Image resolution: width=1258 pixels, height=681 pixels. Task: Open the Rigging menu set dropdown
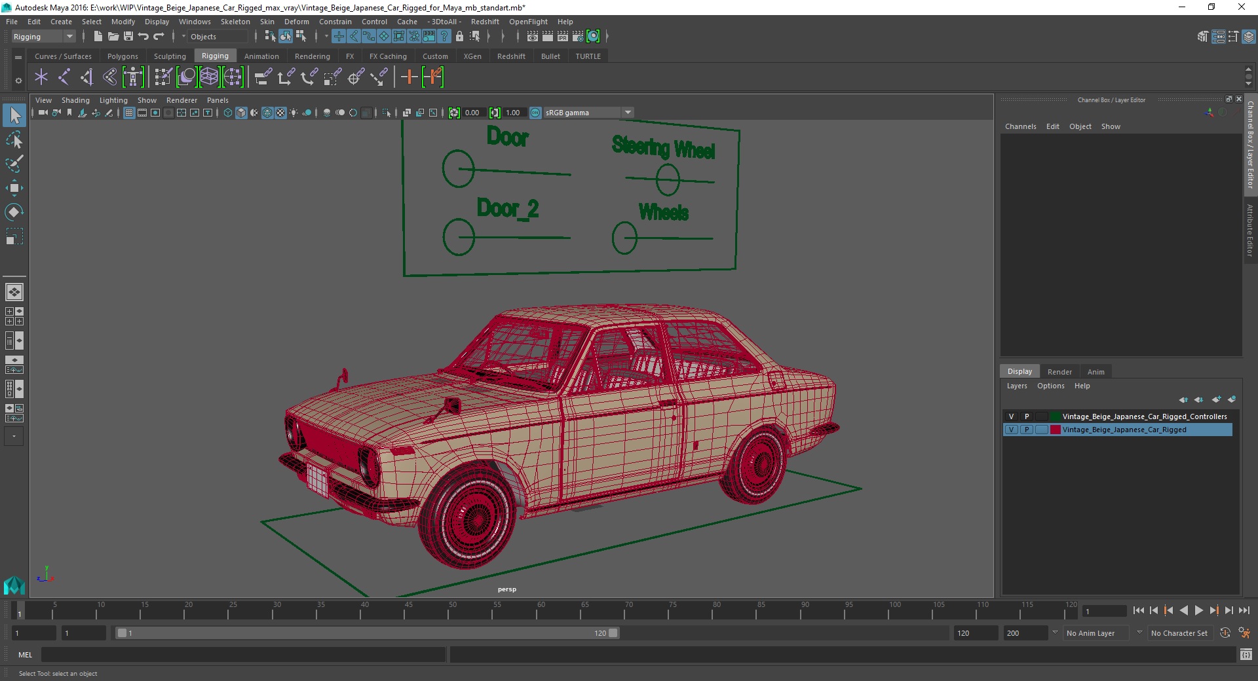pos(43,37)
